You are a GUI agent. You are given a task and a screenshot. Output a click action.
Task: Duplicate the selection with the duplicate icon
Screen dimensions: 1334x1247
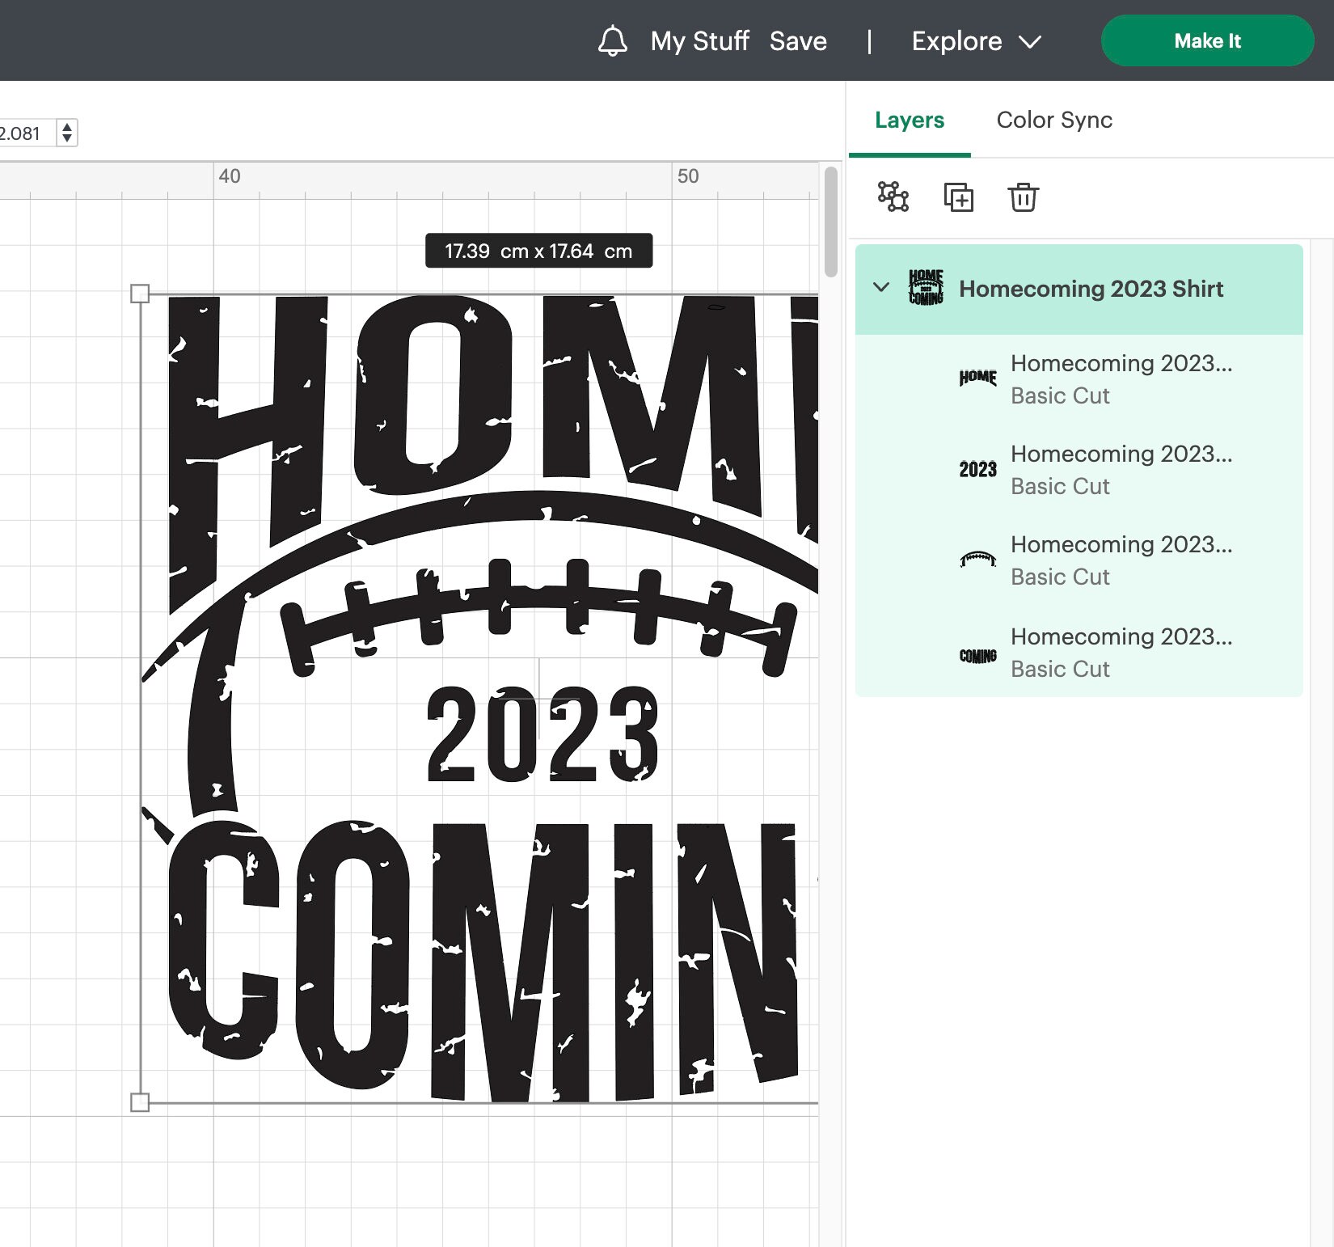coord(959,197)
